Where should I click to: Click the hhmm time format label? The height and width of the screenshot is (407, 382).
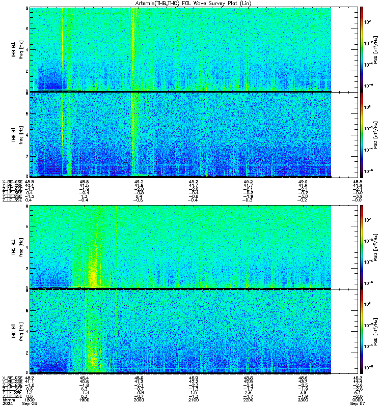(x=9, y=400)
